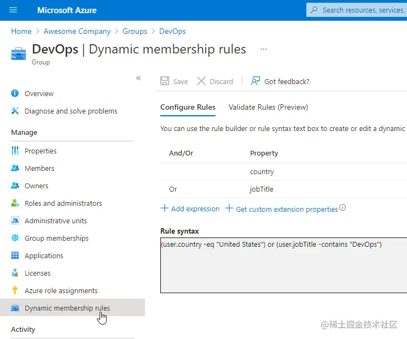Click the 'Property' column header
The width and height of the screenshot is (407, 339).
pos(264,153)
